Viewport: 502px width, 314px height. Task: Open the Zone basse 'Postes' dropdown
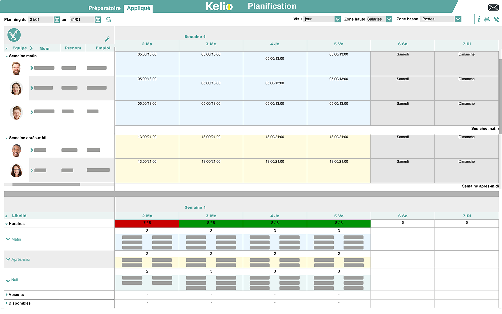coord(458,19)
